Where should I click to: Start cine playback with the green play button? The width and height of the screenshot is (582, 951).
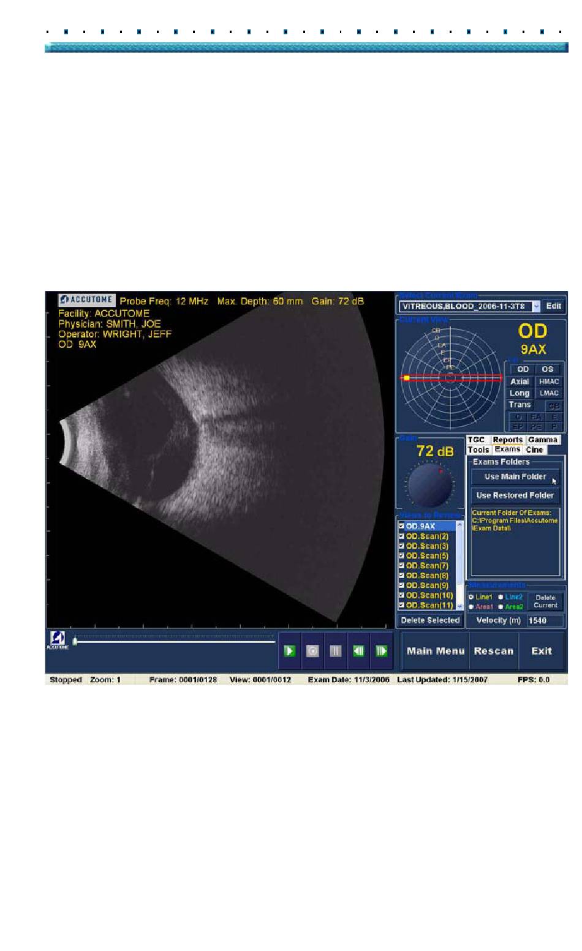click(x=290, y=651)
